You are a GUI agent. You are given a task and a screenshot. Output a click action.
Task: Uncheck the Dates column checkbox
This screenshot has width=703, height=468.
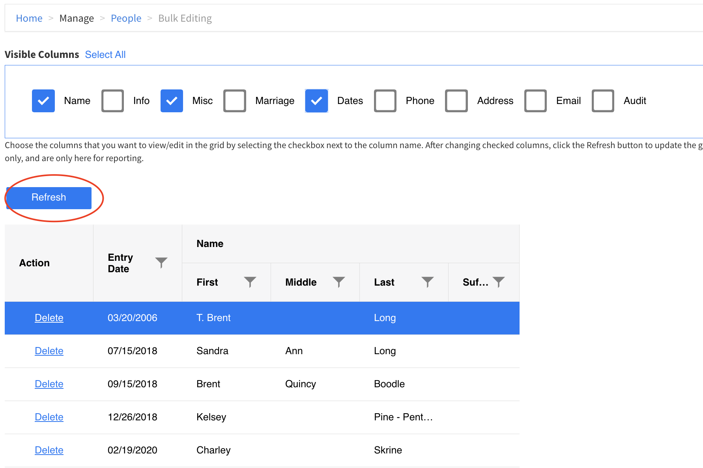[x=316, y=101]
